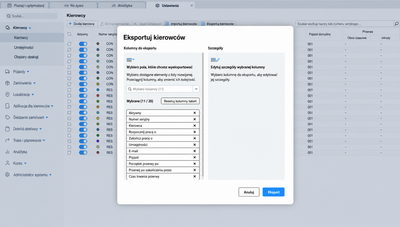Click the magnifier icon in serial number search

(x=396, y=24)
